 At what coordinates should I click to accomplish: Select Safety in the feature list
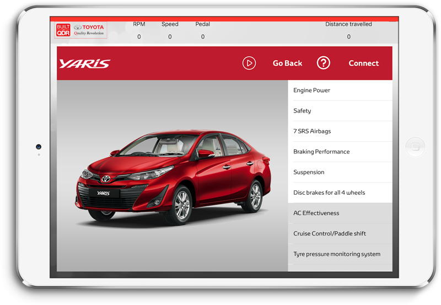pyautogui.click(x=340, y=111)
